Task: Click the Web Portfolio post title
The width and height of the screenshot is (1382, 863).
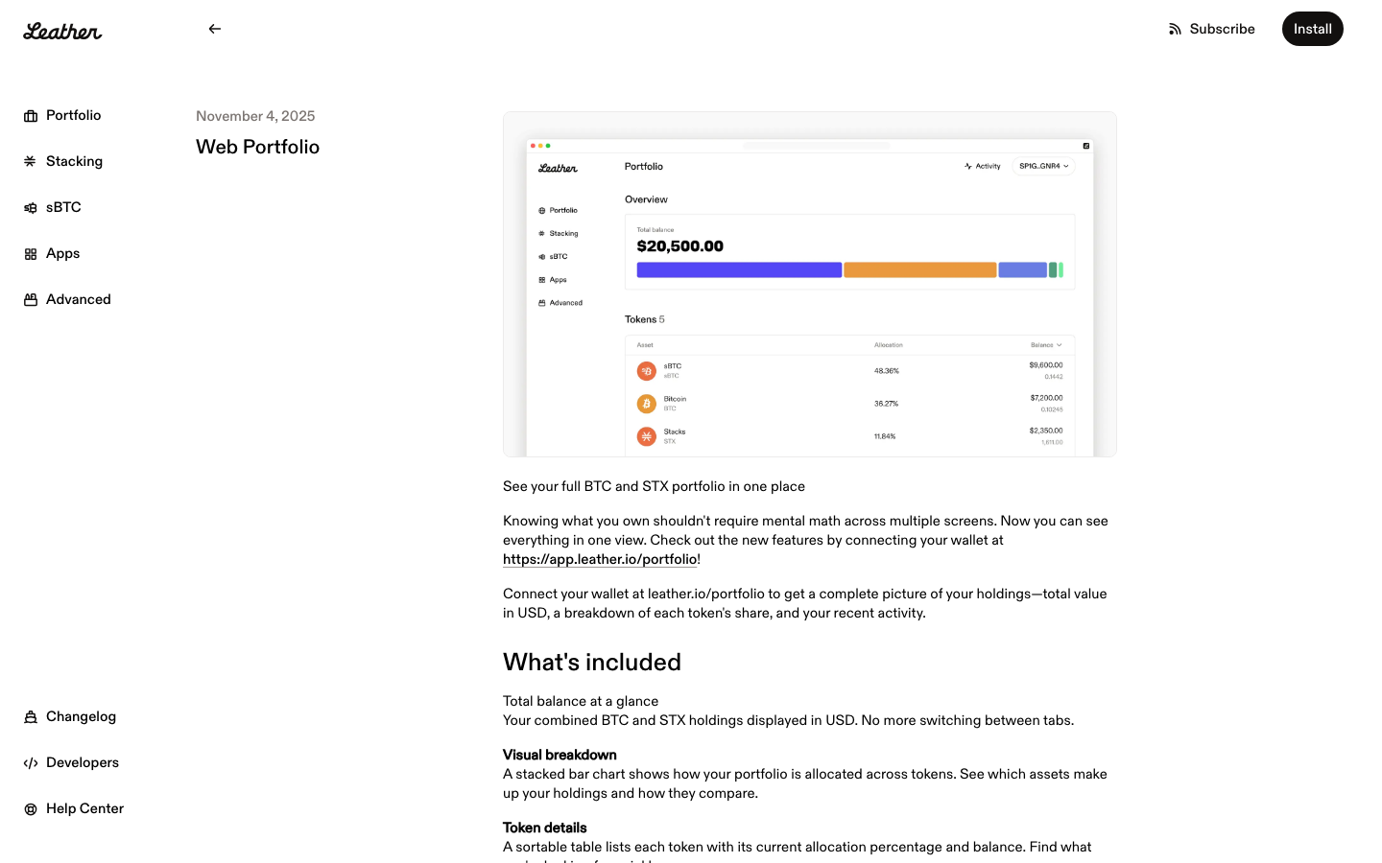Action: (x=257, y=147)
